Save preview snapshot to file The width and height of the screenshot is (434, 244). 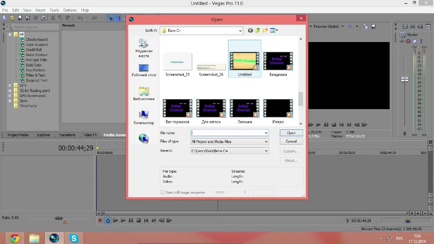373,26
